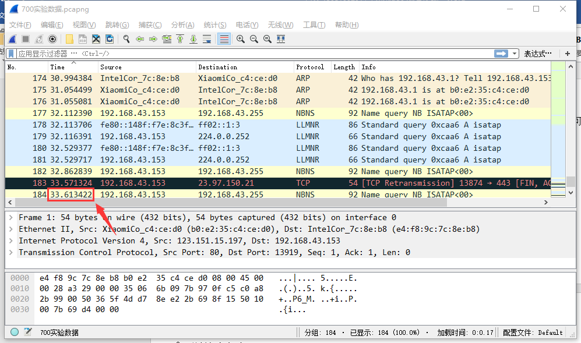Select packet 174 ARP Who has row

[x=278, y=78]
